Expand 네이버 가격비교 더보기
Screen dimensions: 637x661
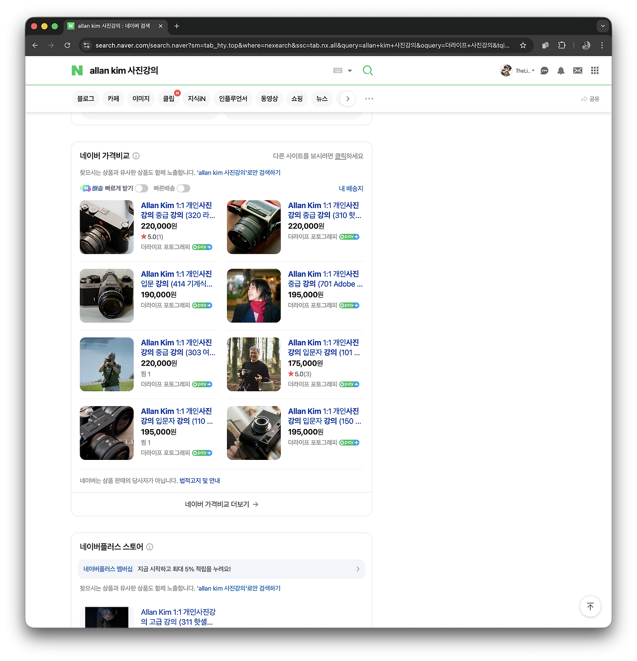click(x=221, y=504)
